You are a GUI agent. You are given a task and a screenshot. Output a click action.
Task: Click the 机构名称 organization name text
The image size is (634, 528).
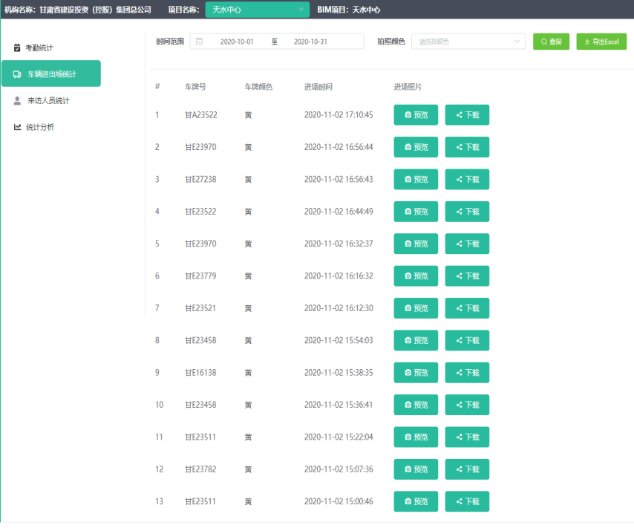click(x=78, y=10)
